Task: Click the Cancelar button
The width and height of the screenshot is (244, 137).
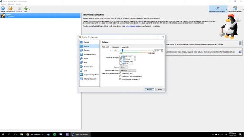Action: click(x=159, y=89)
